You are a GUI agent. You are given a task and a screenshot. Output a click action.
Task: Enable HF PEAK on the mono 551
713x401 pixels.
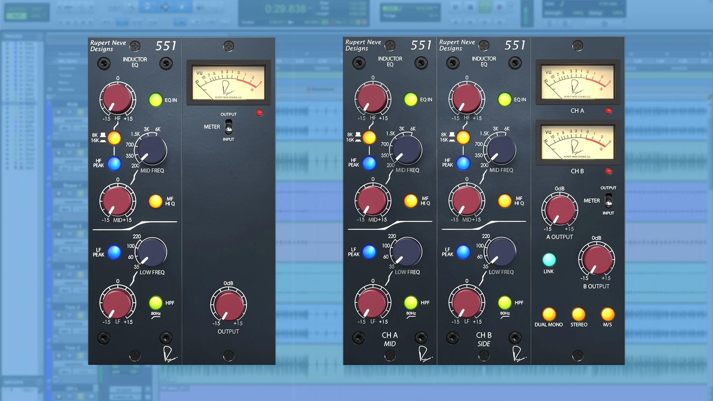click(x=114, y=164)
